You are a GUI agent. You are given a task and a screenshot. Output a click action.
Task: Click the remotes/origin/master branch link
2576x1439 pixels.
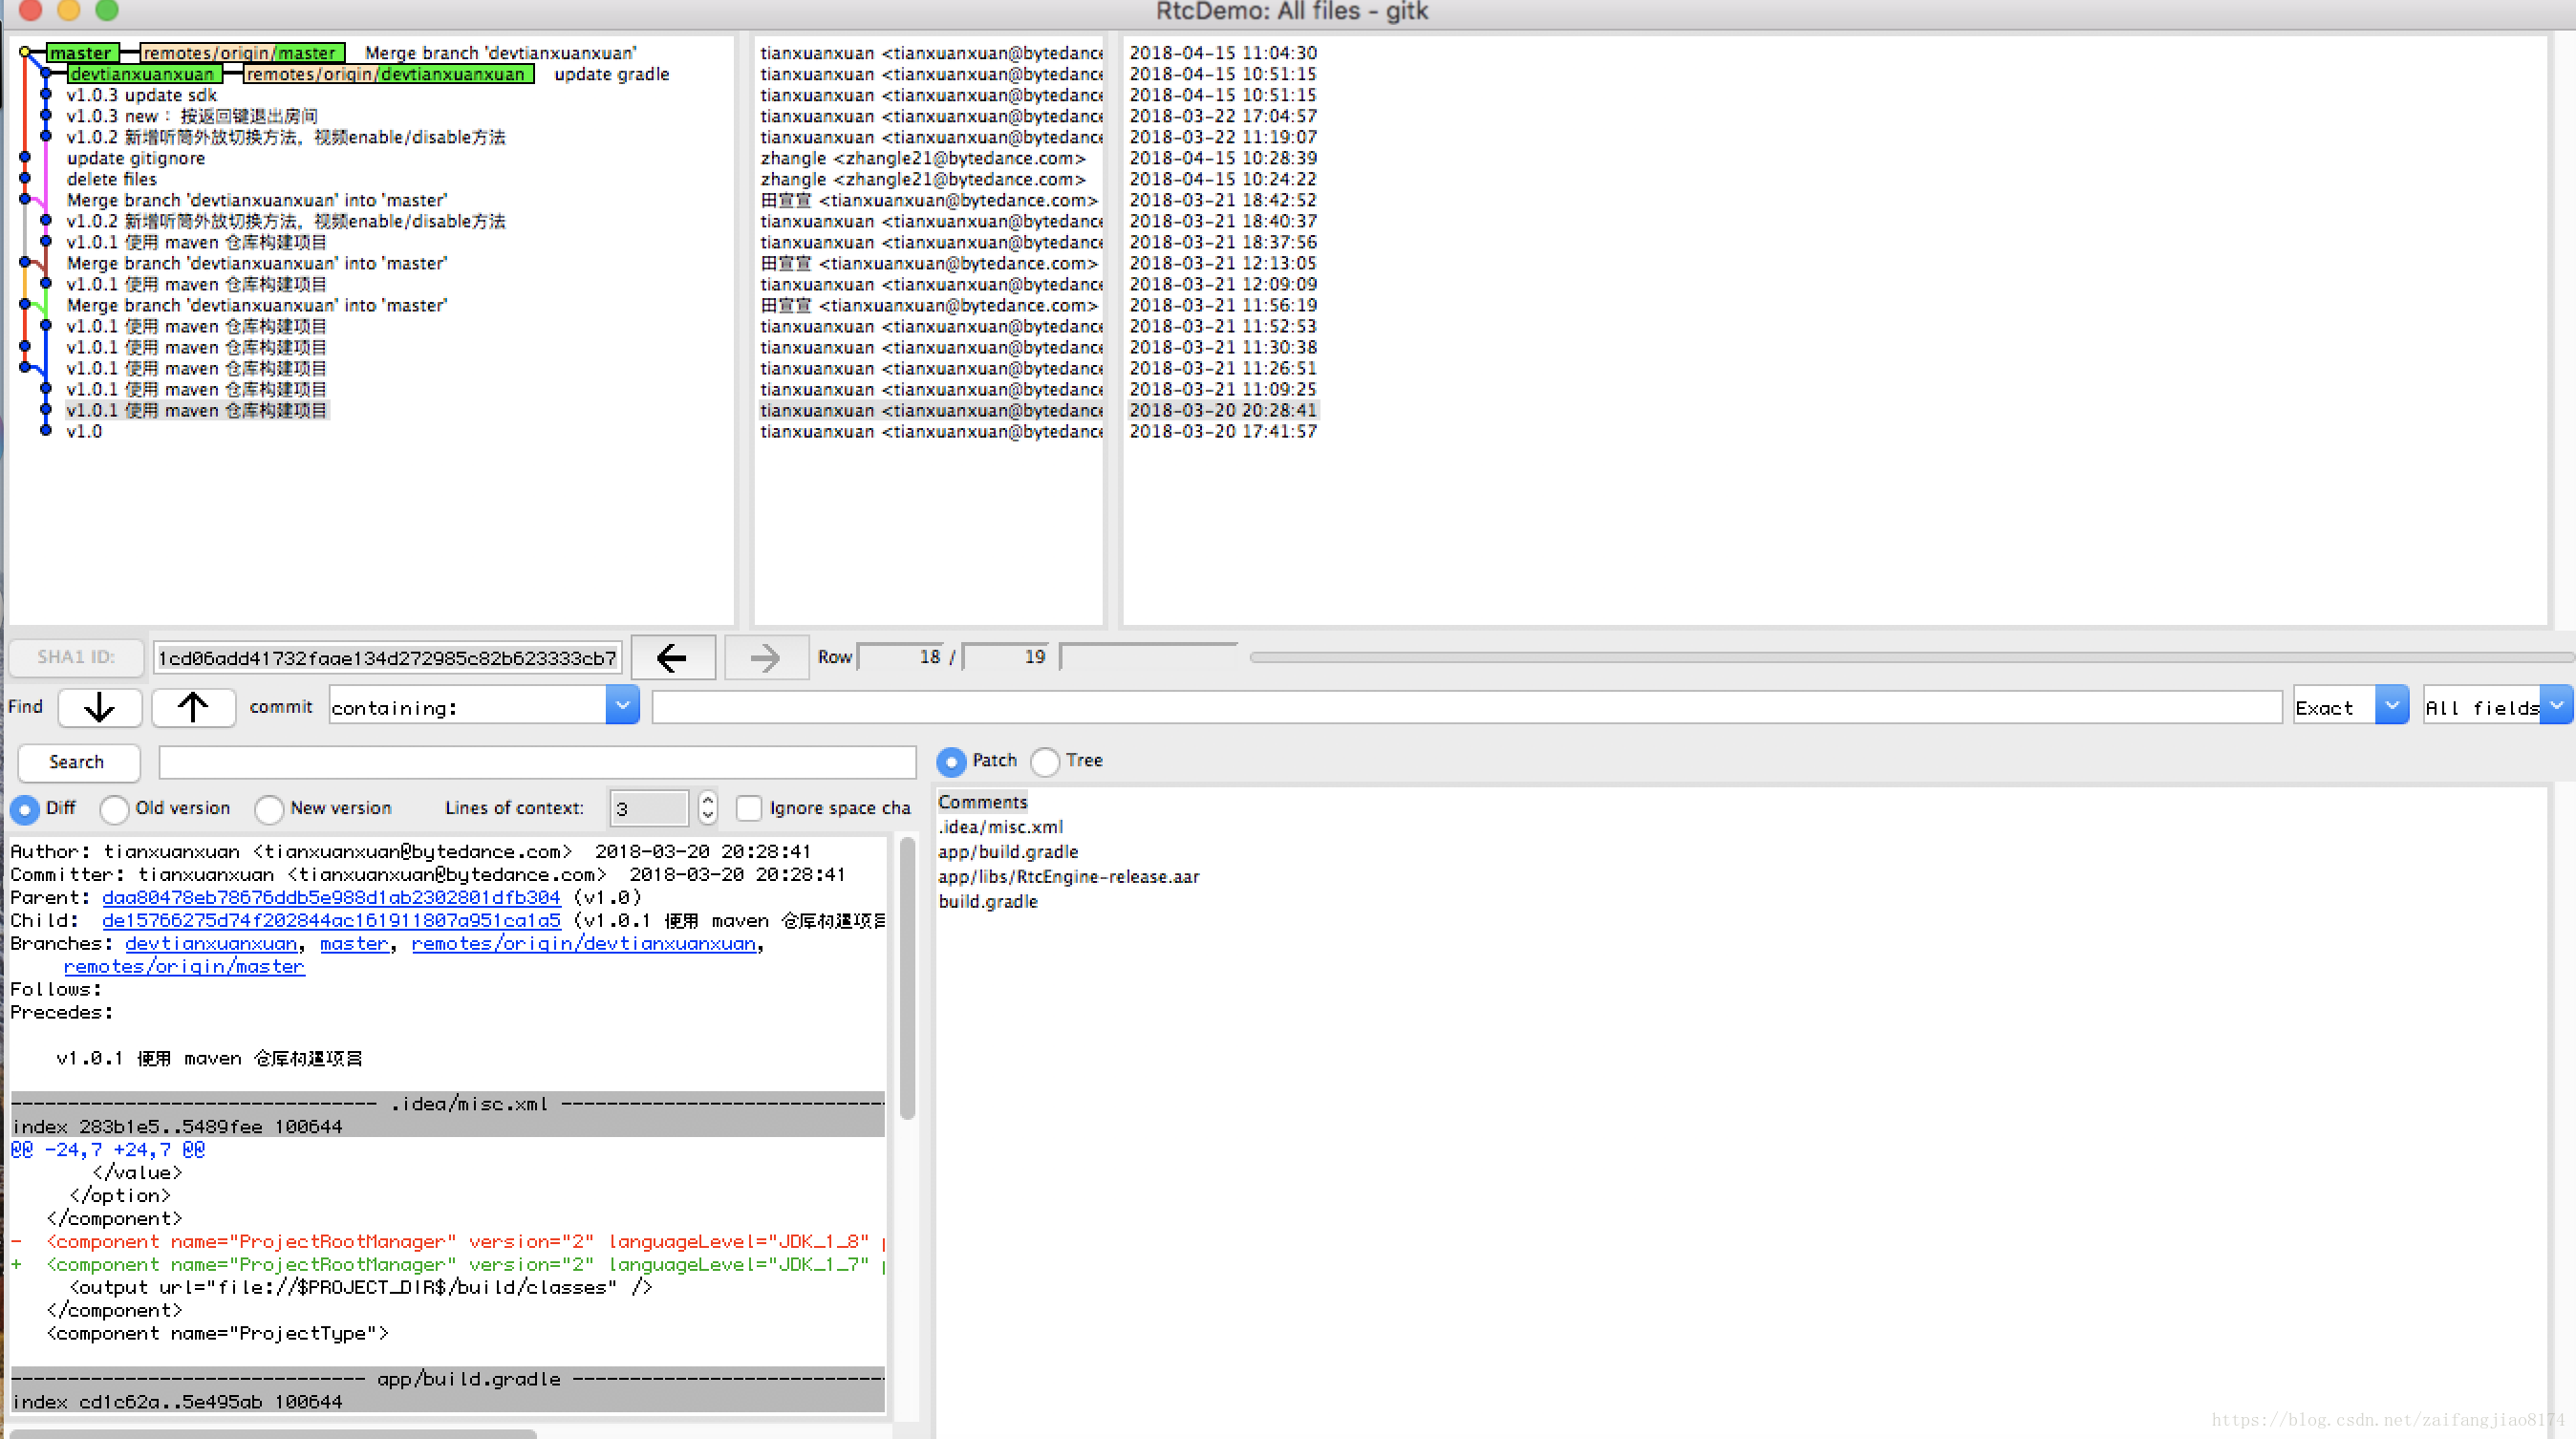(x=184, y=966)
